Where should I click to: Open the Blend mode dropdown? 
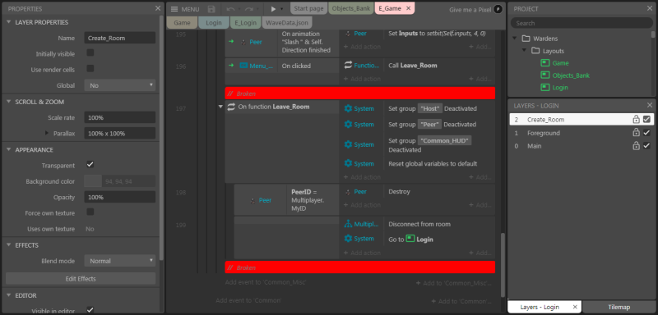click(x=120, y=261)
